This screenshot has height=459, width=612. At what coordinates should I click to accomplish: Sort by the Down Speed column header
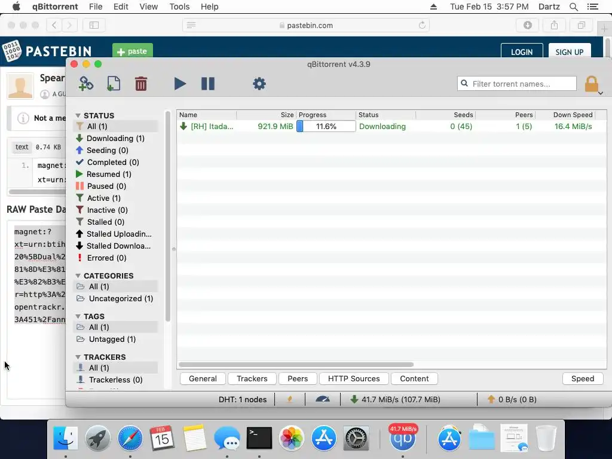(x=565, y=115)
